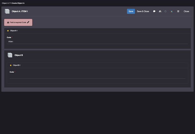Click the Object A cube icon
The image size is (195, 134).
[7, 11]
